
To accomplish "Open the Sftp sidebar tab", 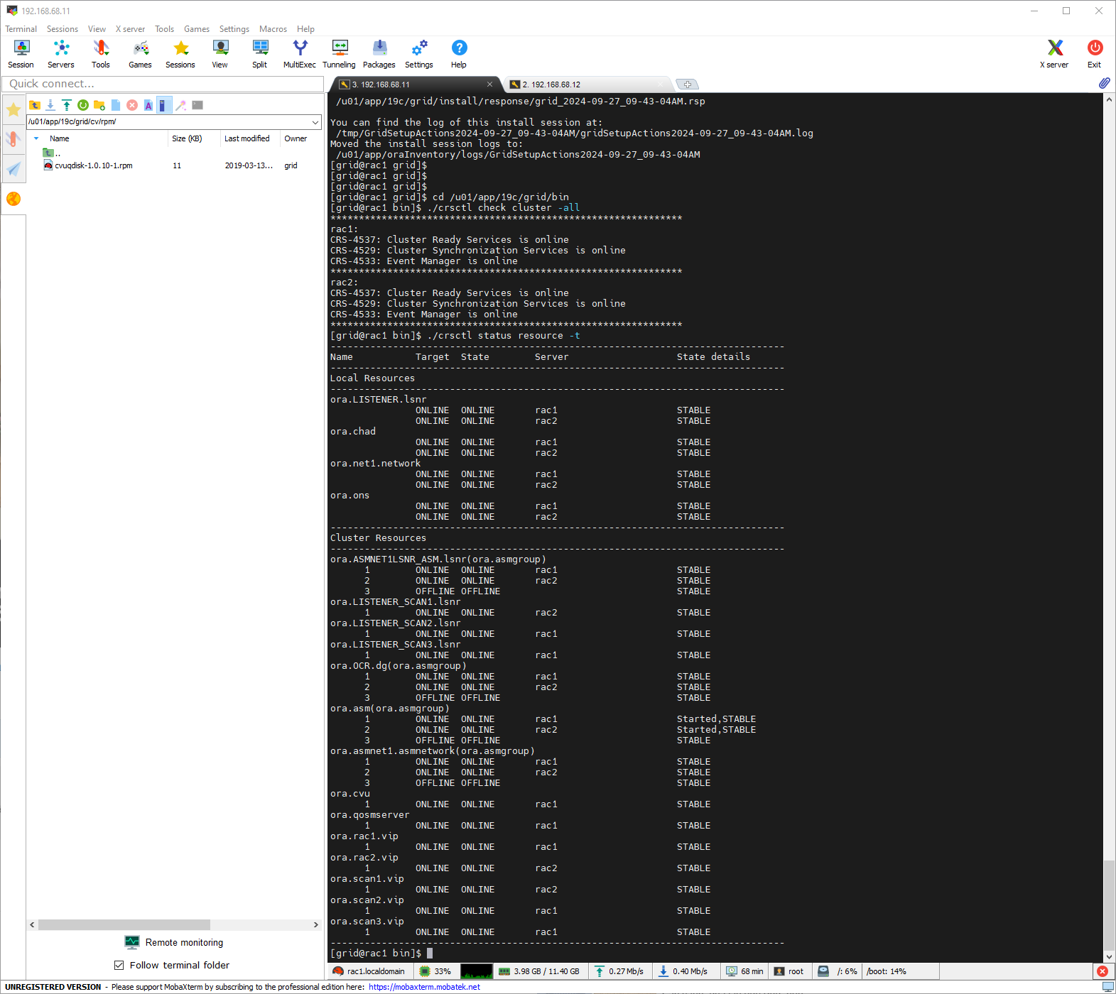I will coord(13,199).
